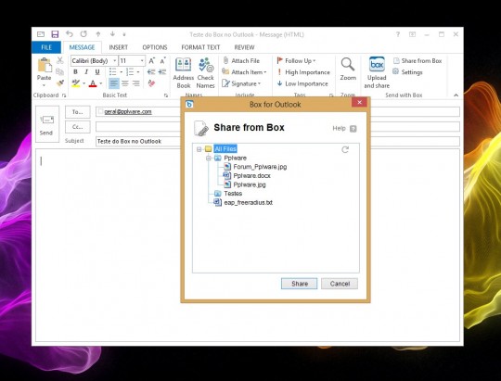Click the To... button
The height and width of the screenshot is (381, 501).
pos(78,112)
